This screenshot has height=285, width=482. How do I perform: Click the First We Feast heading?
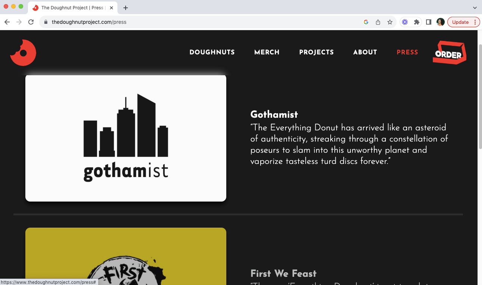click(x=283, y=273)
